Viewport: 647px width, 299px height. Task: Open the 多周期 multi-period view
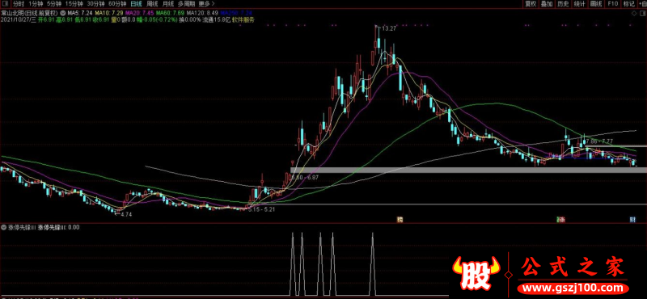point(186,4)
